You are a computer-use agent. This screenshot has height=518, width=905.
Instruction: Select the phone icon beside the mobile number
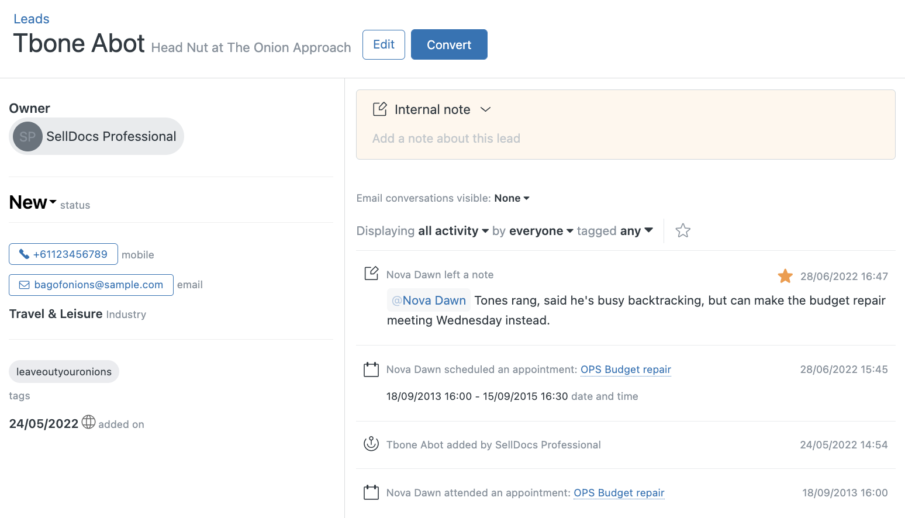(23, 254)
